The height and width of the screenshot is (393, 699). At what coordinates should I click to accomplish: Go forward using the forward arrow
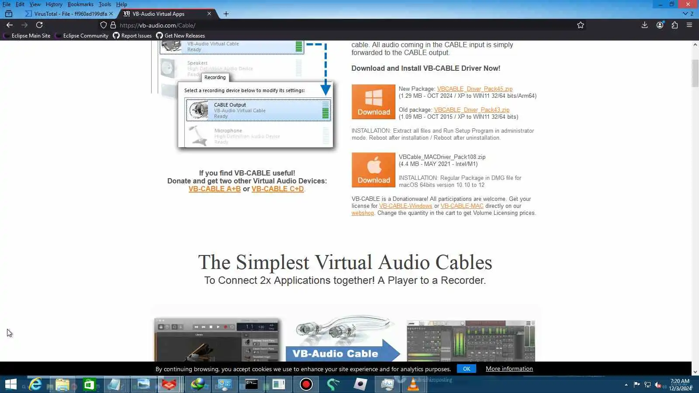(x=24, y=25)
